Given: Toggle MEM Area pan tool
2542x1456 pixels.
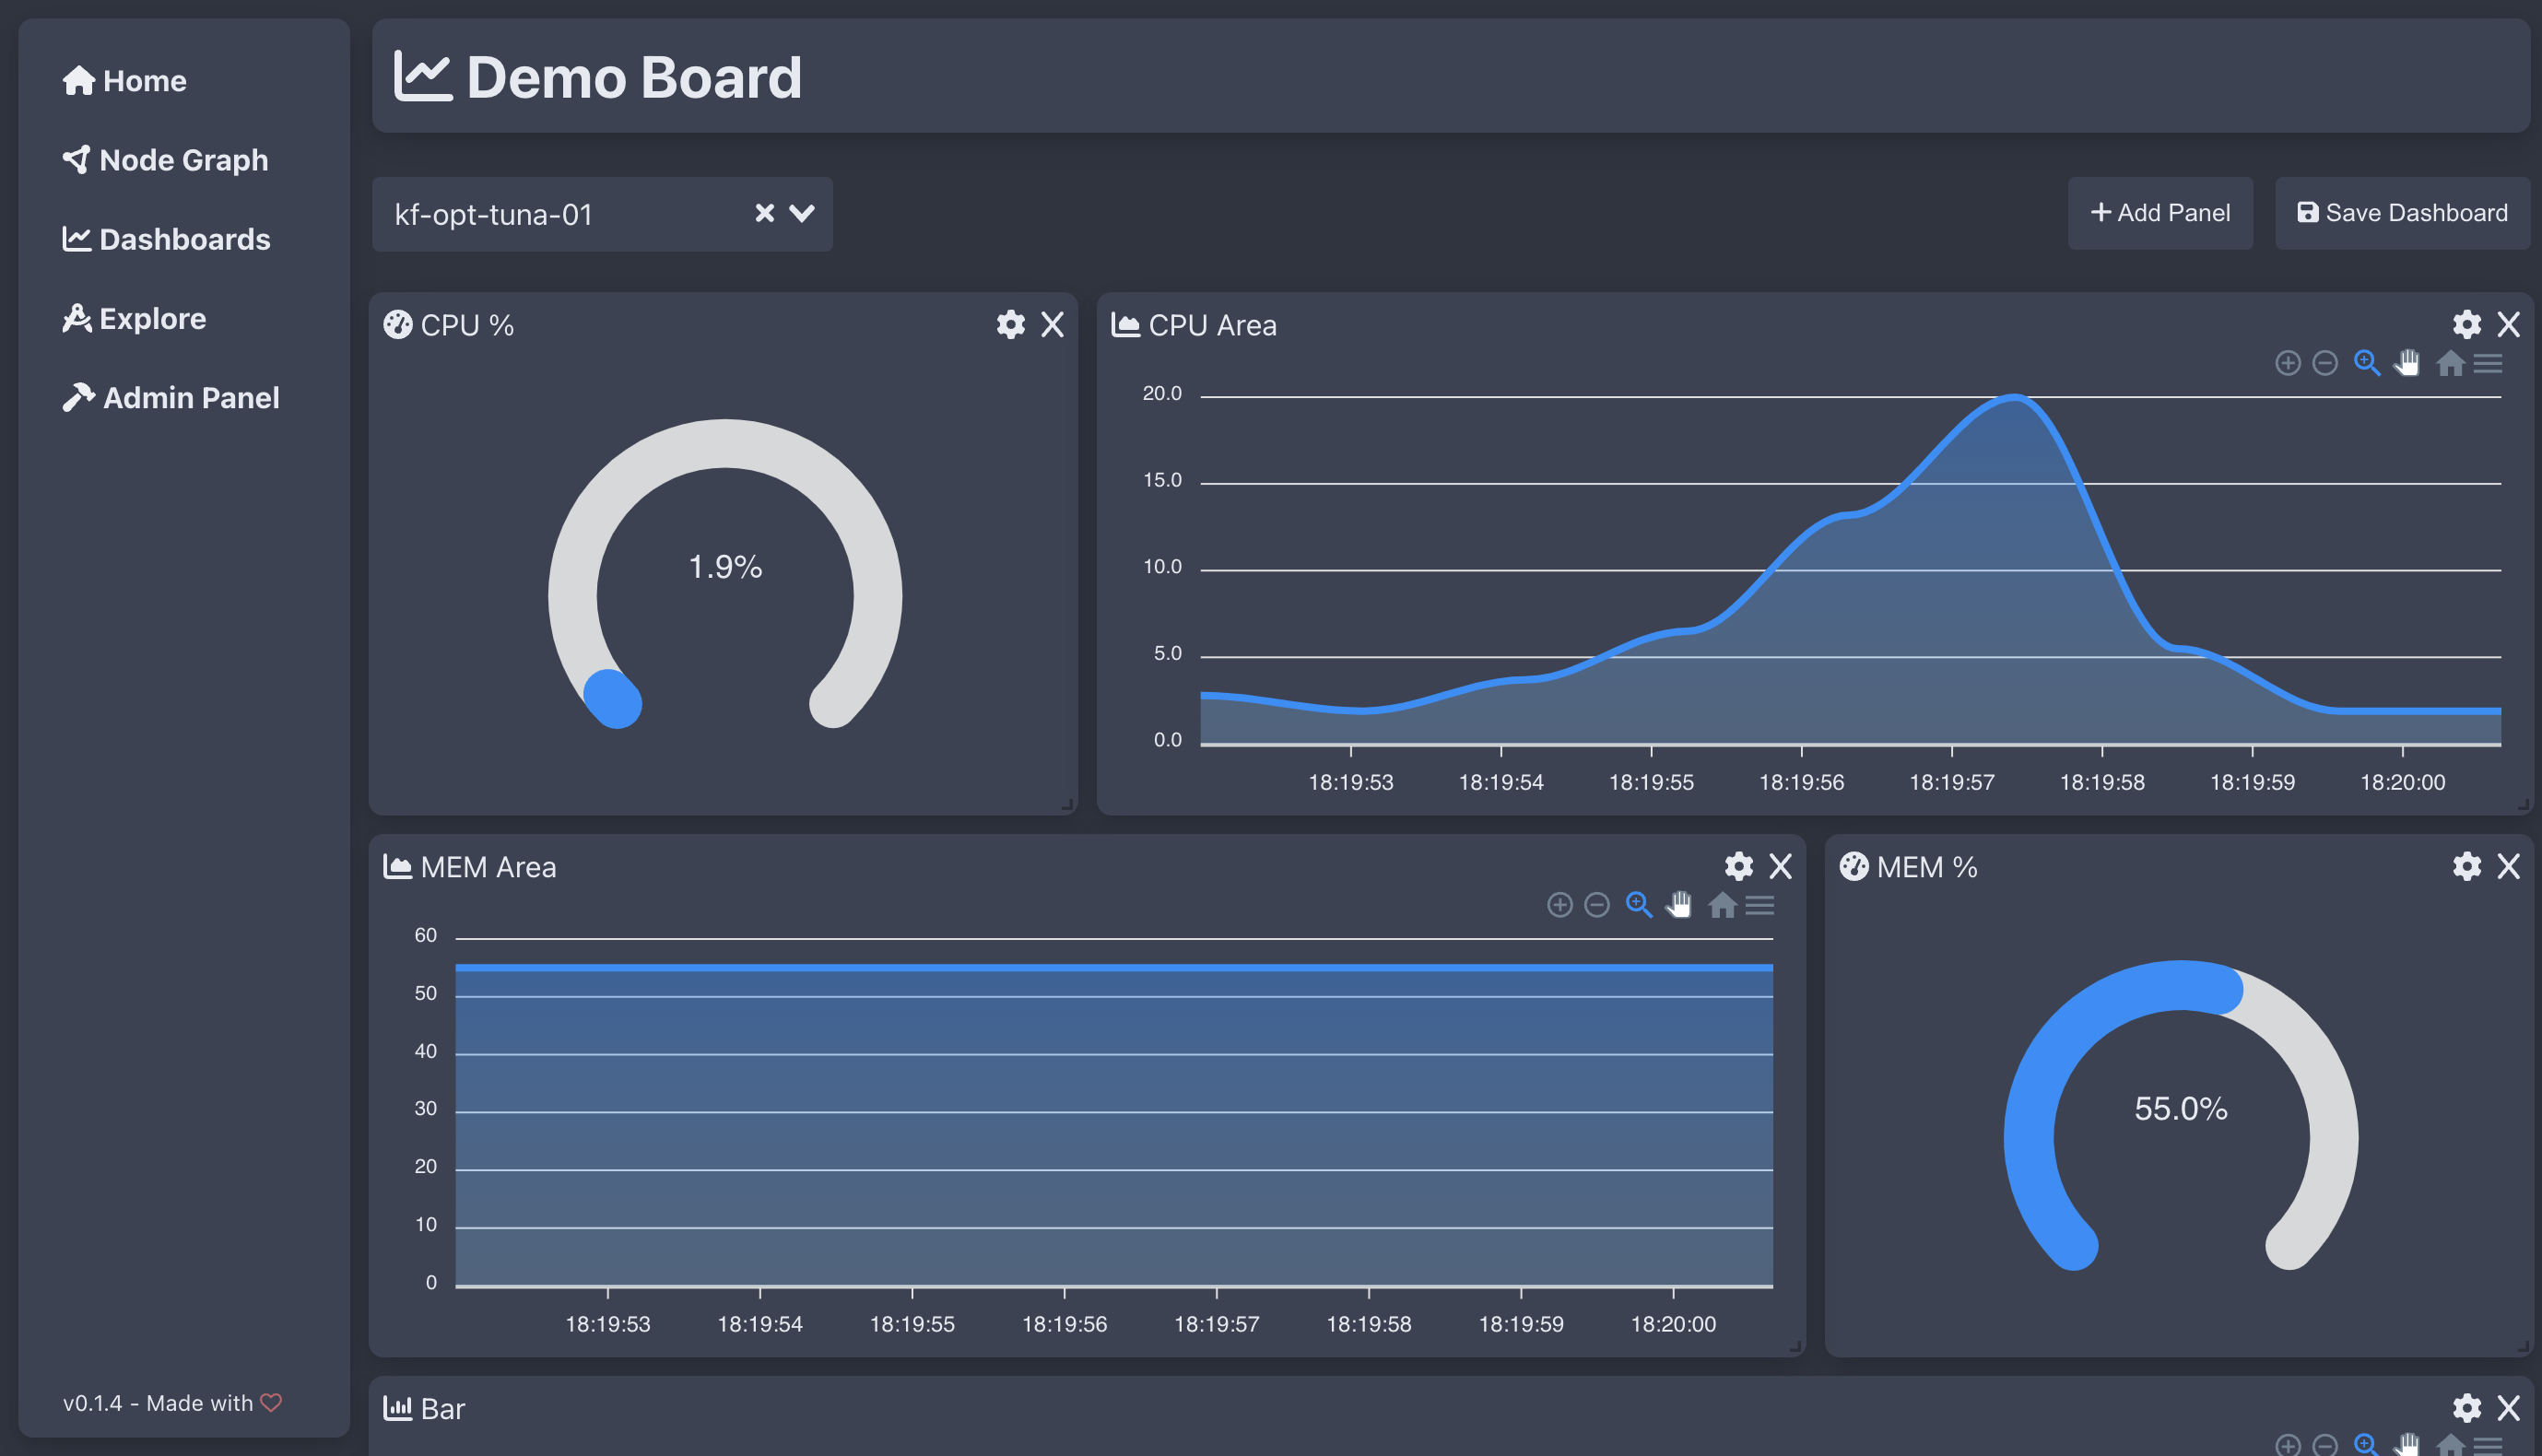Looking at the screenshot, I should [1677, 906].
